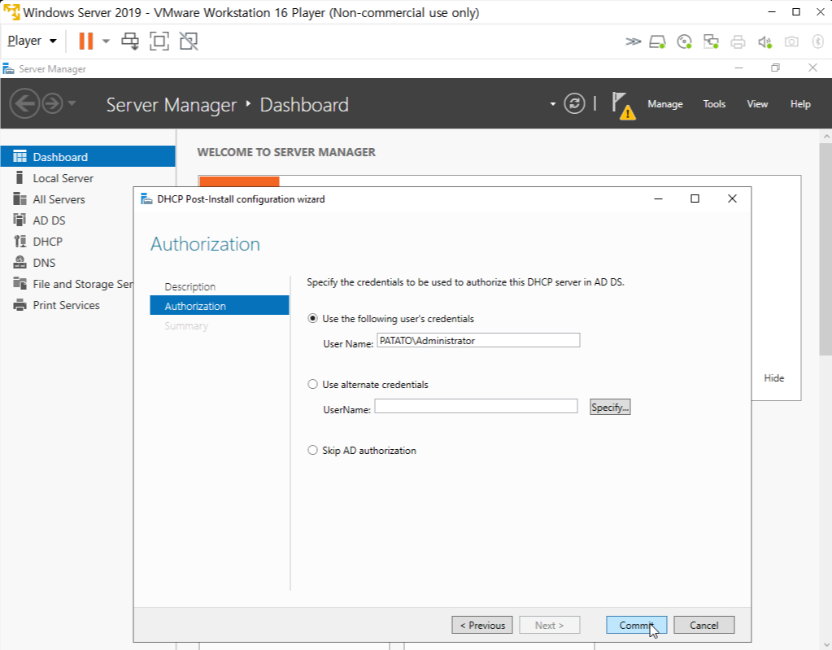
Task: Click the AD DS icon in sidebar
Action: pos(20,220)
